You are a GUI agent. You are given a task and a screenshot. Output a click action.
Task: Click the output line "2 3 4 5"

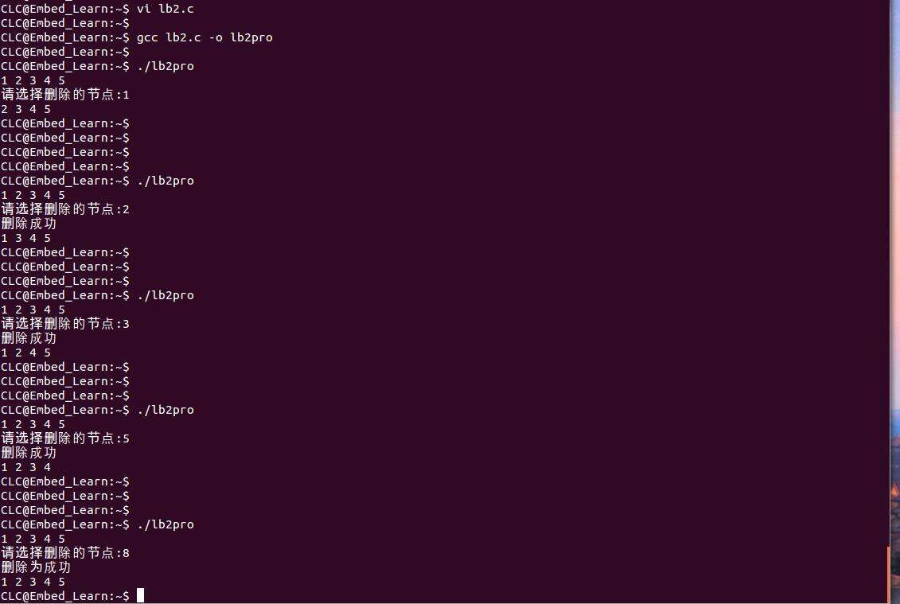(26, 109)
